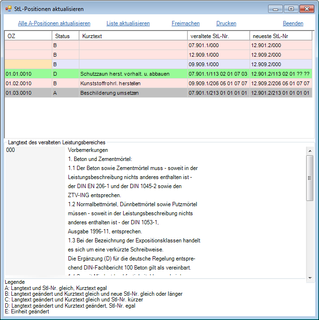
Task: Click the app icon in title bar
Action: point(9,9)
